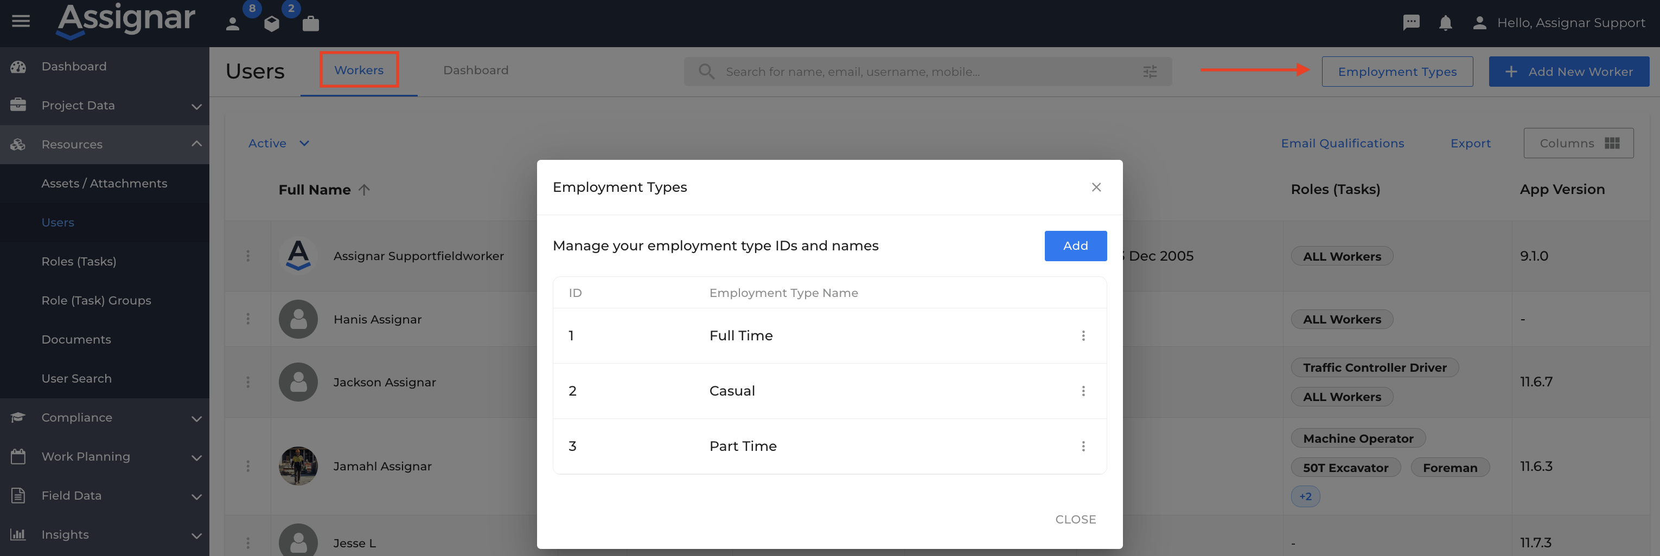This screenshot has height=556, width=1660.
Task: Expand the Field Data section
Action: click(x=196, y=496)
